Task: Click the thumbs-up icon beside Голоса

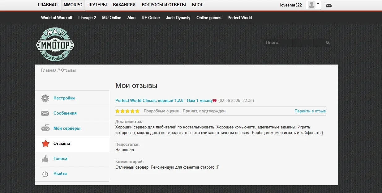Action: [45, 159]
